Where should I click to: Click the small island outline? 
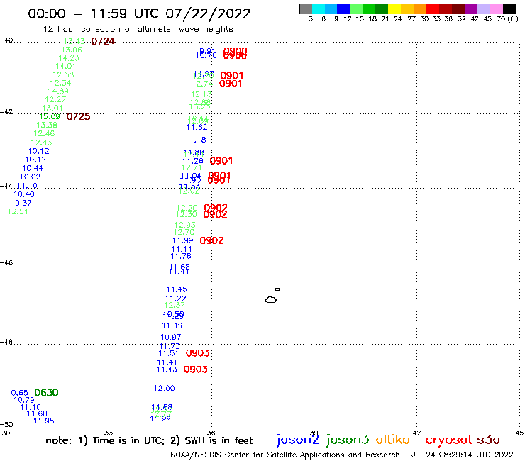click(277, 289)
